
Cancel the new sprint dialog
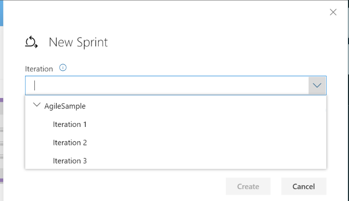304,186
